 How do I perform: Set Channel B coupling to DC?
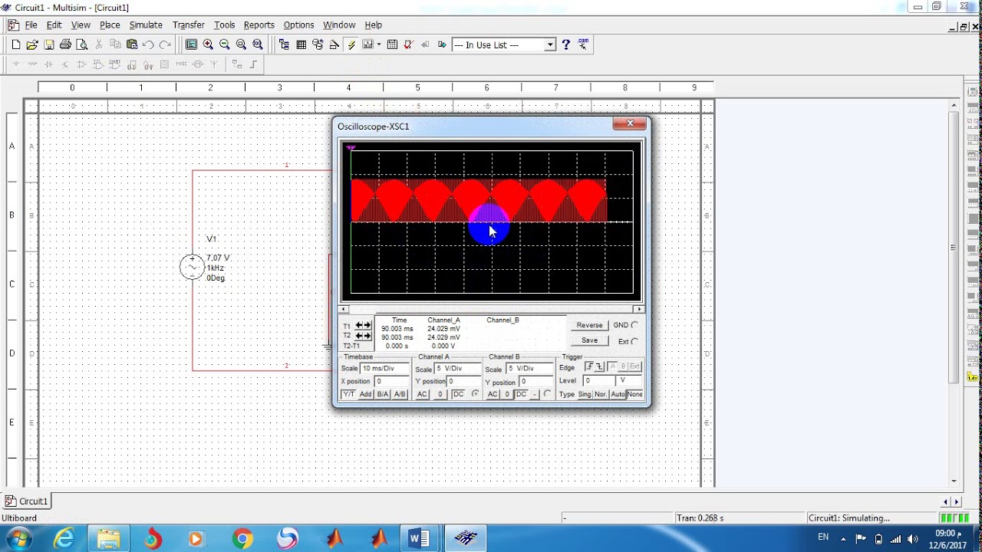521,394
